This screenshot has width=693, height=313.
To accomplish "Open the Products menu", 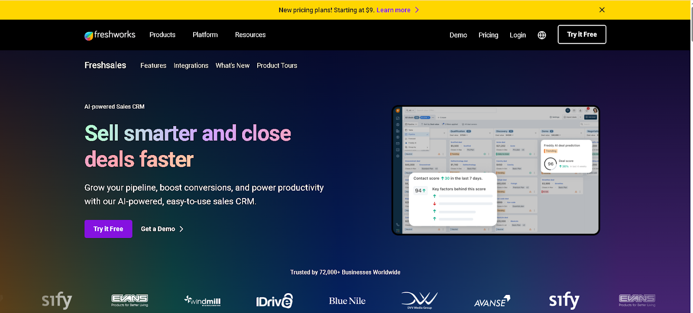I will pos(162,35).
